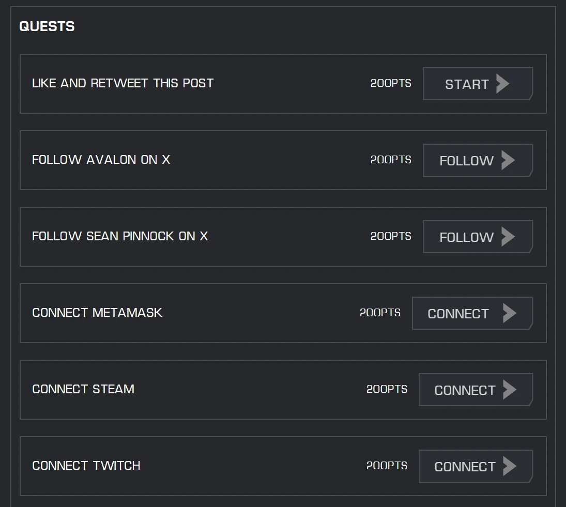The height and width of the screenshot is (507, 566).
Task: Select the Connect Twitch quest title
Action: coord(86,466)
